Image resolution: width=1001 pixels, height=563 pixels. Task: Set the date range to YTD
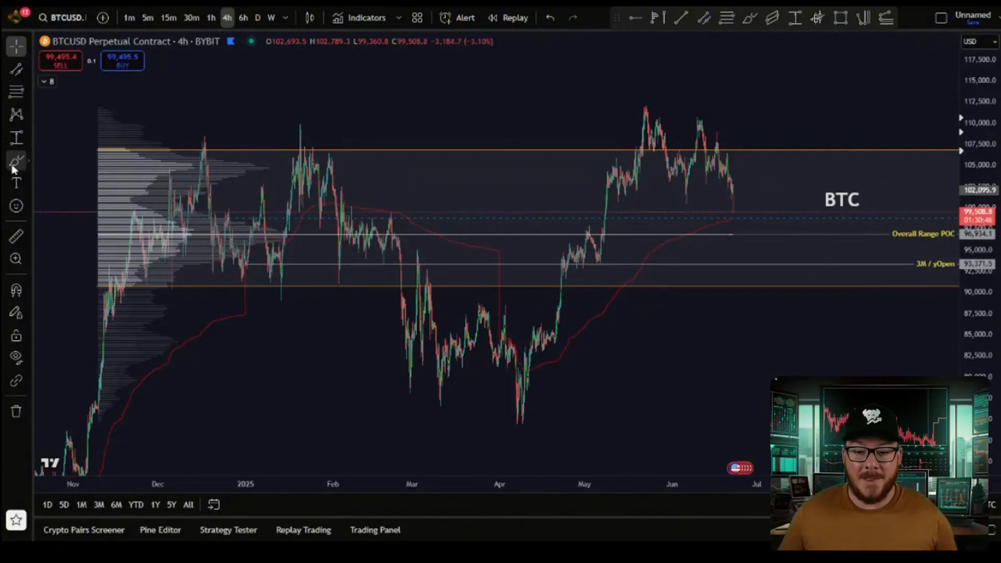pyautogui.click(x=136, y=505)
